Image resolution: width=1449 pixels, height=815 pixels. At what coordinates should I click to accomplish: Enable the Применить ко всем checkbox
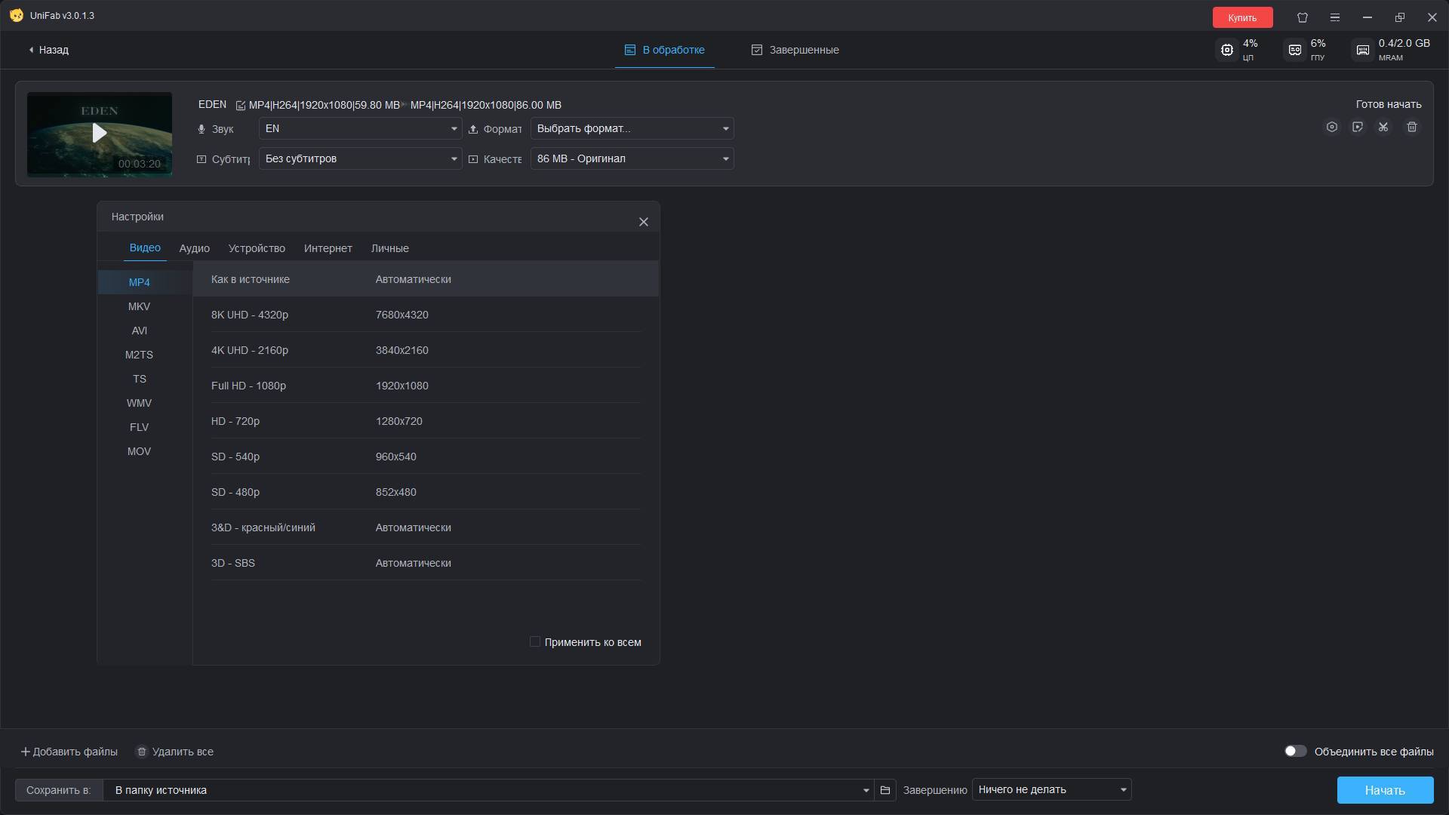[x=535, y=641]
